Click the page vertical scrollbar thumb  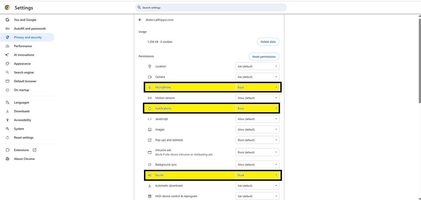click(x=419, y=61)
